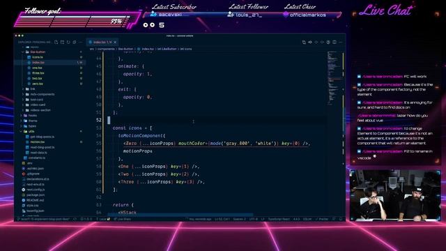Select the index.tsx editor tab

tap(102, 42)
